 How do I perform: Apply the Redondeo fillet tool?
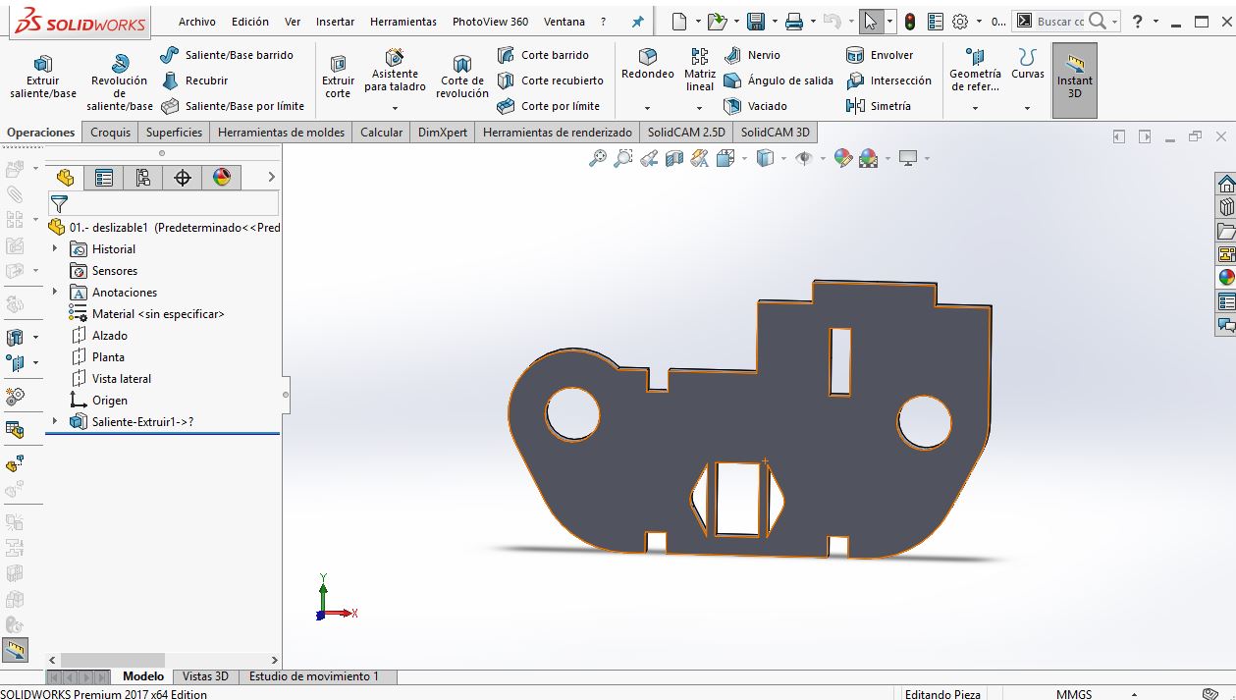(648, 64)
